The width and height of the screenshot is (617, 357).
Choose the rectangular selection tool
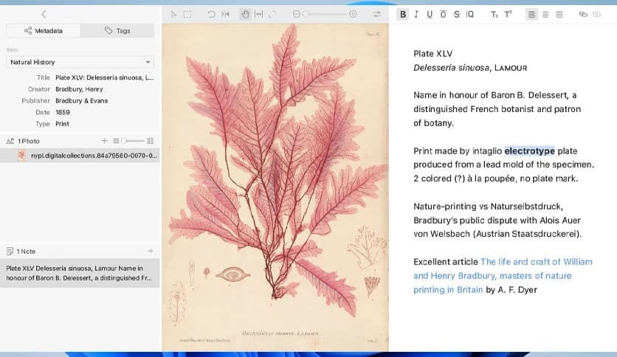[187, 15]
